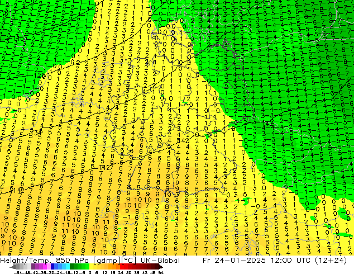
Task: Click the darkest maroon swatch at the legend's right end
Action: click(157, 267)
